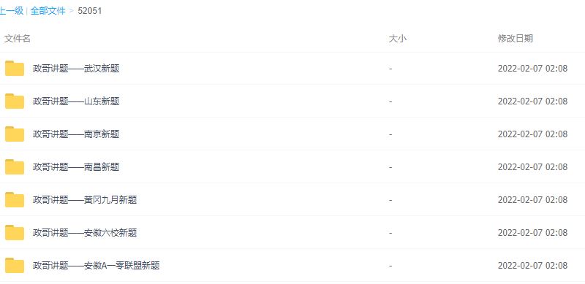Open folder icon for 南昌新题
This screenshot has height=284, width=585.
[x=15, y=166]
